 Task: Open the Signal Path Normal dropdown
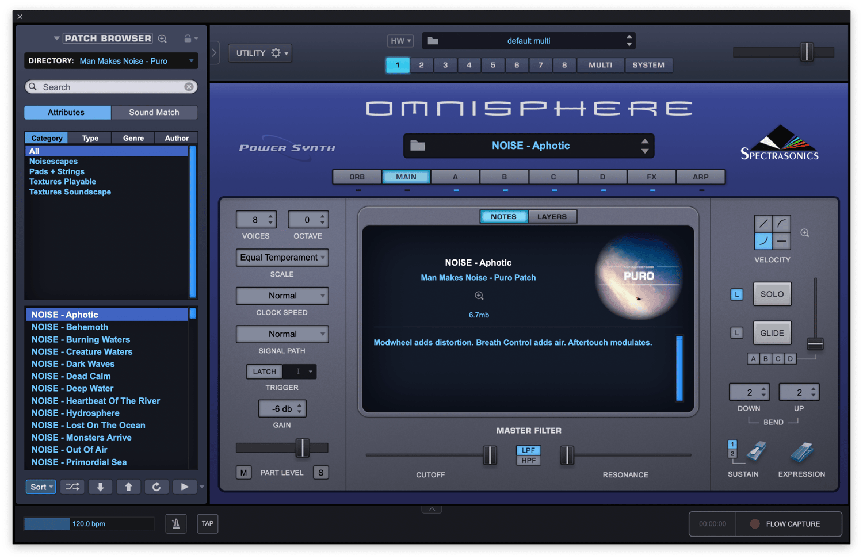coord(282,334)
